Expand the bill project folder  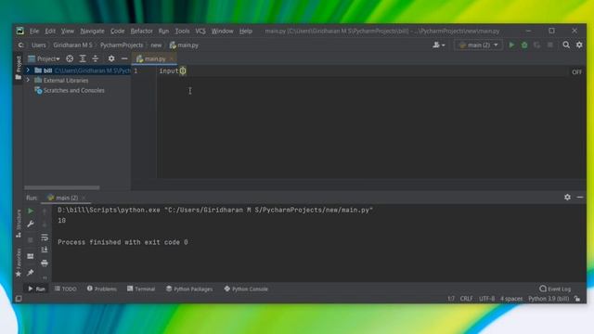click(x=28, y=71)
